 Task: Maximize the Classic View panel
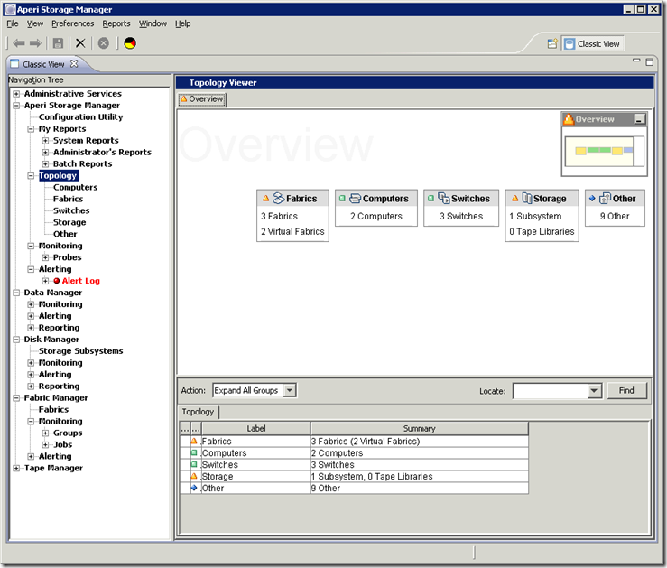click(x=649, y=62)
